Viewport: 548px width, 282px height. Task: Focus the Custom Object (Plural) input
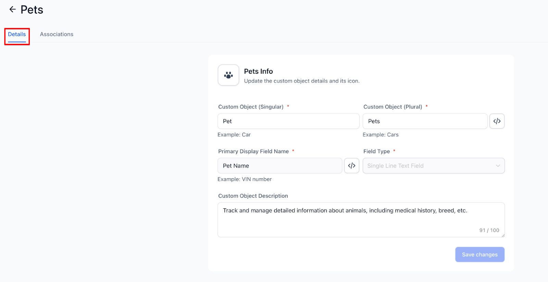[x=425, y=121]
